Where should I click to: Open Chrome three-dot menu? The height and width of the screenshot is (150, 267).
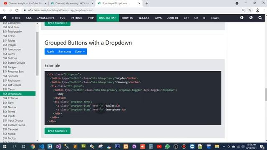point(264,10)
